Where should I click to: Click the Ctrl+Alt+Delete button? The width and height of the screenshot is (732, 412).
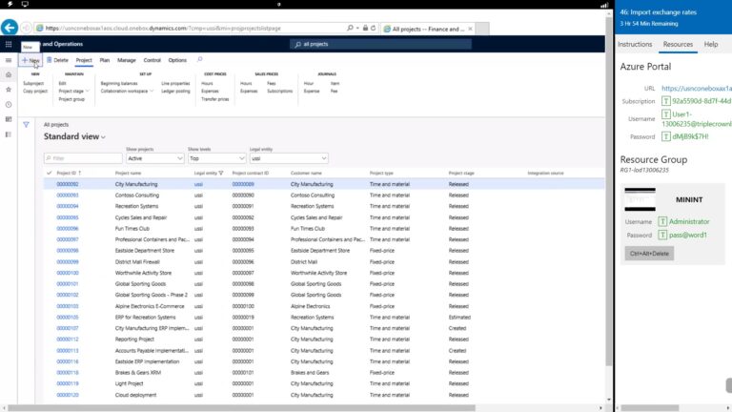pyautogui.click(x=649, y=253)
